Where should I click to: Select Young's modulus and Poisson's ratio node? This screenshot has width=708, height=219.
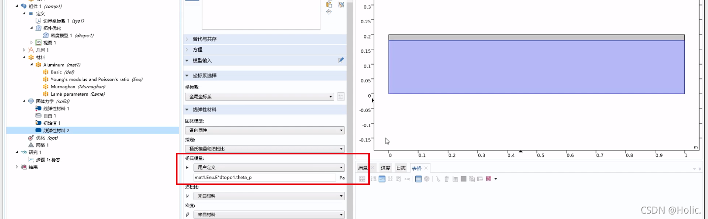click(97, 79)
